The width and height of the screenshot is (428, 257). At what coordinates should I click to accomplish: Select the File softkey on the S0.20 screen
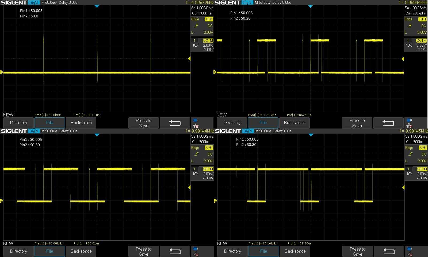(x=263, y=123)
